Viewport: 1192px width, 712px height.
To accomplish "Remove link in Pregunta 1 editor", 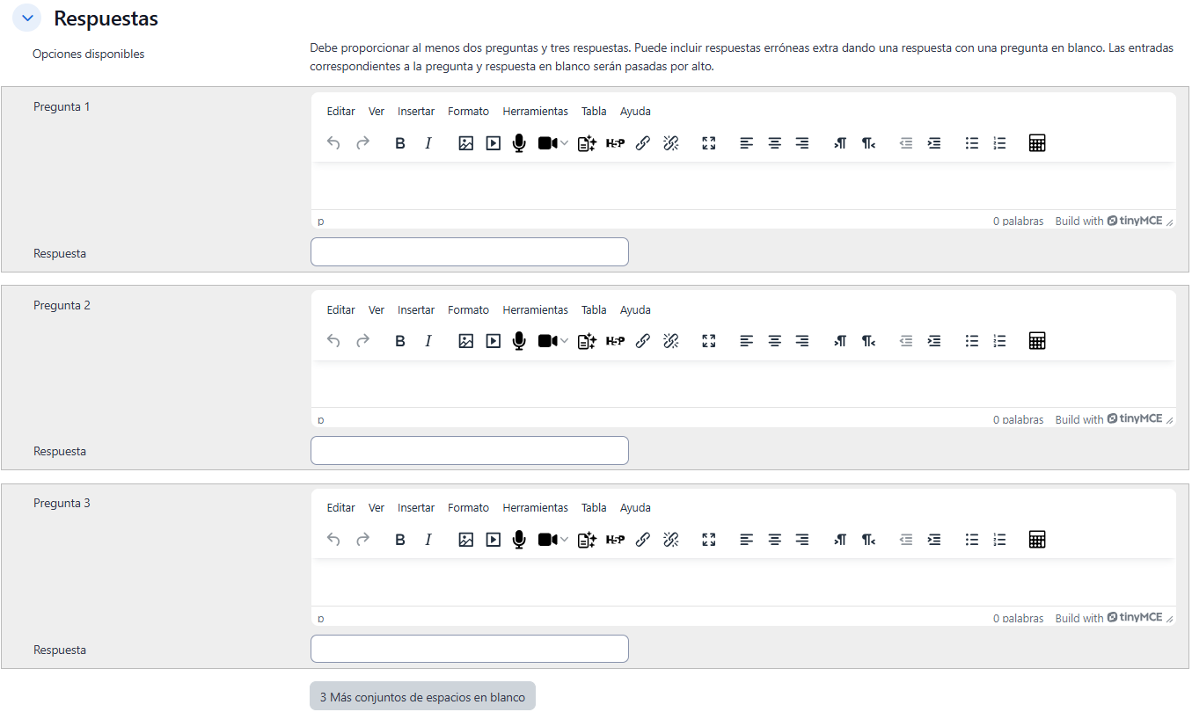I will pos(671,143).
